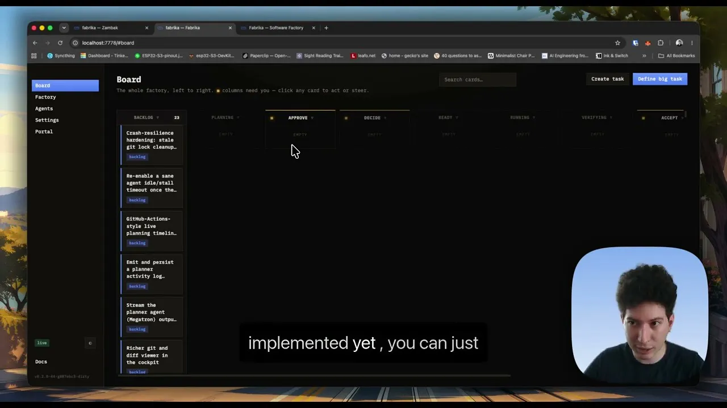Image resolution: width=727 pixels, height=408 pixels.
Task: Select Board in the sidebar
Action: (65, 86)
